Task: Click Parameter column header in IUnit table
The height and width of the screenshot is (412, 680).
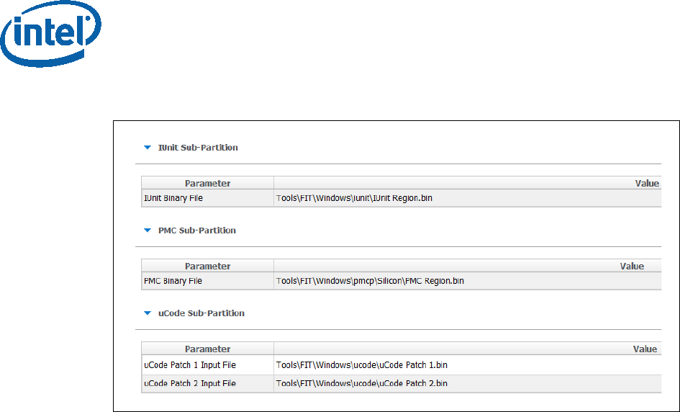Action: point(207,184)
